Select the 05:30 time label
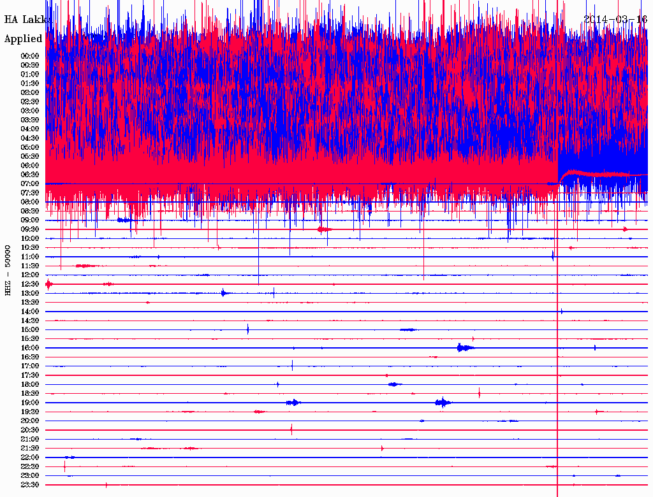 pyautogui.click(x=30, y=157)
